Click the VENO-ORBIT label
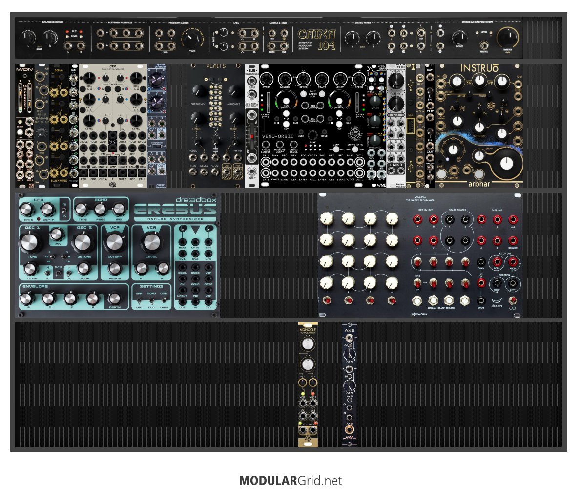Viewport: 582px width, 491px height. pyautogui.click(x=278, y=136)
